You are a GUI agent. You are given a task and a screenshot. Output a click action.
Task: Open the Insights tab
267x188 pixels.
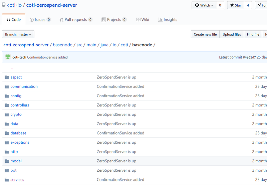click(x=168, y=20)
